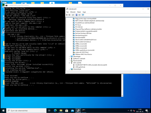The width and height of the screenshot is (151, 113).
Task: Open Task View from taskbar
Action: (49, 110)
